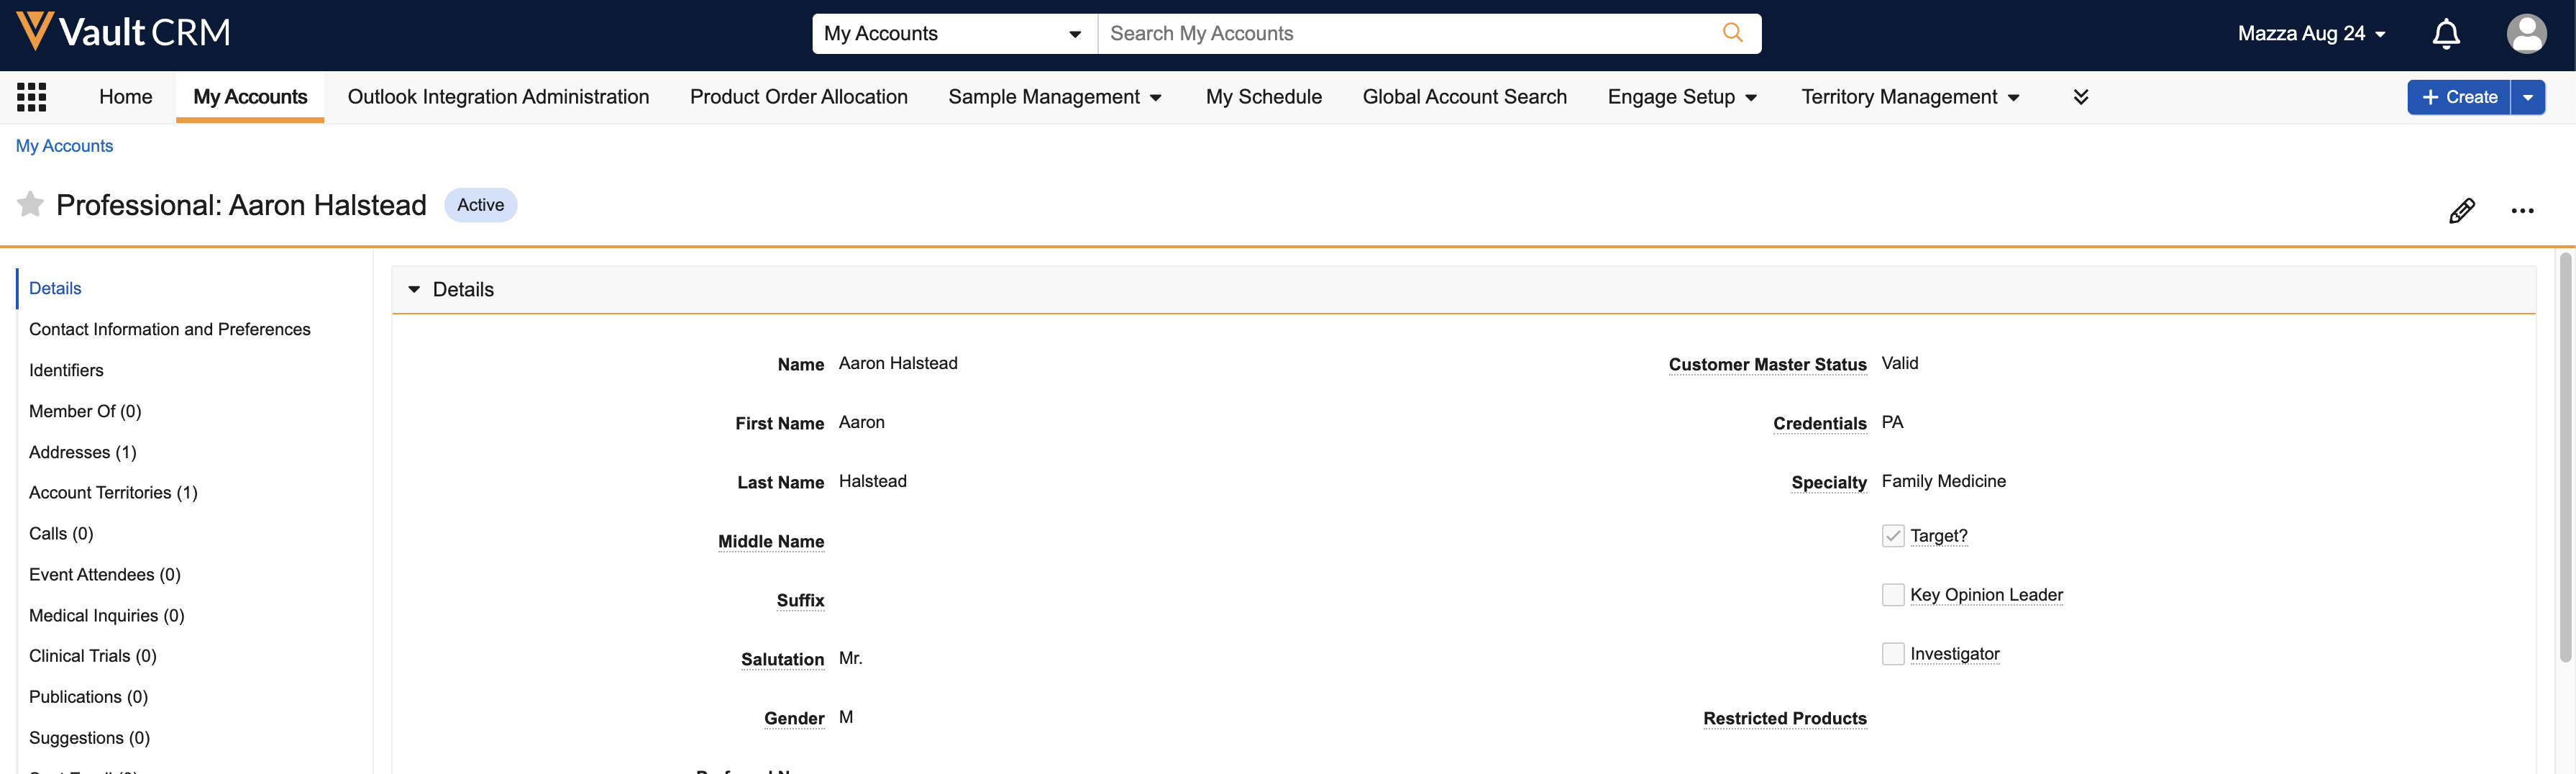Expand the Create button dropdown arrow
Viewport: 2576px width, 774px height.
(x=2527, y=97)
